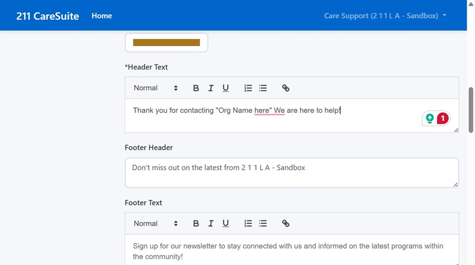
Task: Open Normal style dropdown for Header Text
Action: click(x=155, y=88)
